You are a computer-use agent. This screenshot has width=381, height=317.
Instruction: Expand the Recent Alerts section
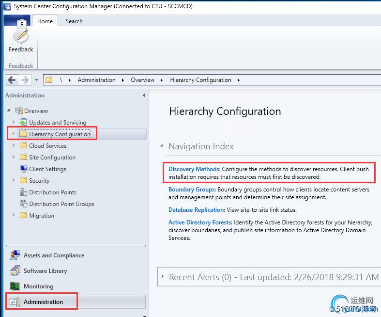click(x=162, y=277)
